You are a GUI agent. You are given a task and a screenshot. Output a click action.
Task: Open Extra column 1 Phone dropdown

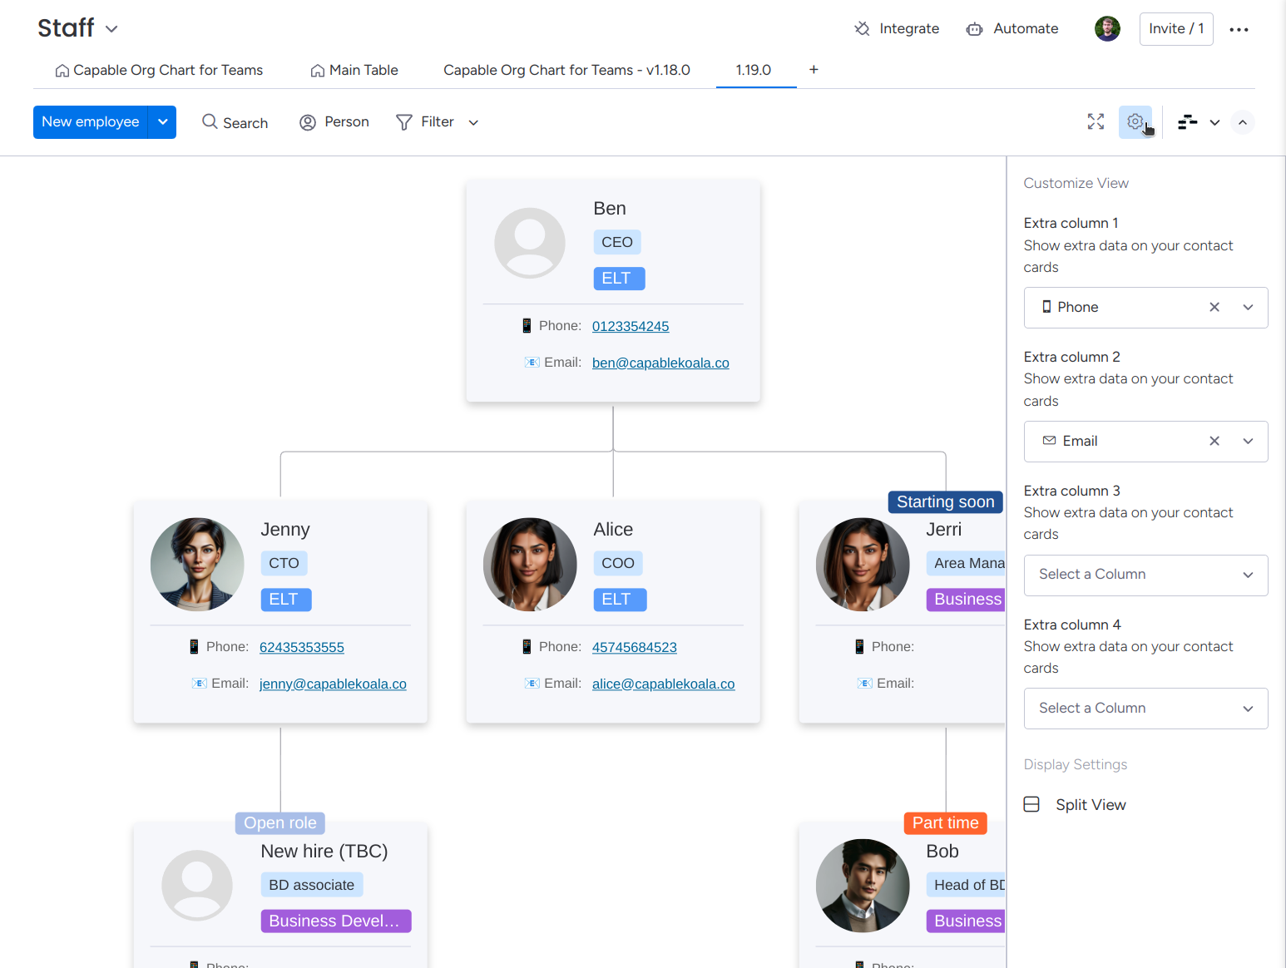(1145, 308)
